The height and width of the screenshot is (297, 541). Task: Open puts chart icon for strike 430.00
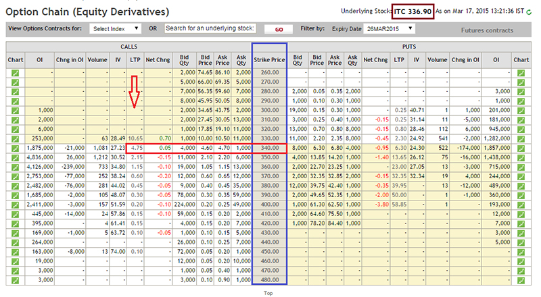click(521, 234)
